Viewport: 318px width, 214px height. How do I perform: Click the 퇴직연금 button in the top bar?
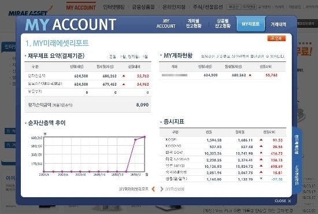click(249, 7)
